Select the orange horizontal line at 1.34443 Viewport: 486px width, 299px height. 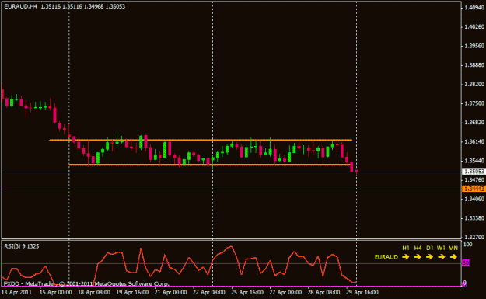pos(232,189)
